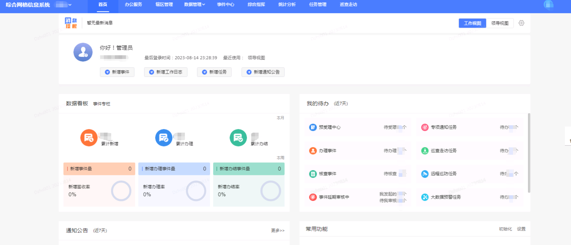Screen dimensions: 571x245
Task: Open the 首页 tab
Action: (103, 5)
